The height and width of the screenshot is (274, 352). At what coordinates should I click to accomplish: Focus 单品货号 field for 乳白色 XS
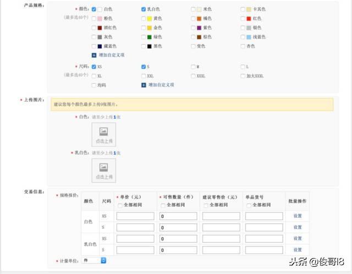(264, 239)
